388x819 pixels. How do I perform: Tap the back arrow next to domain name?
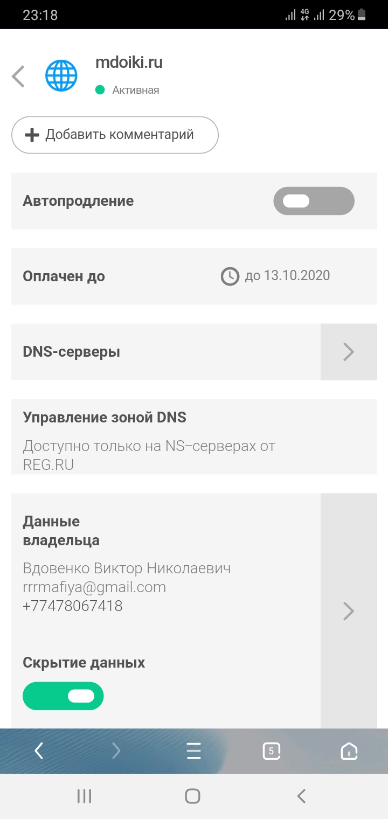18,76
